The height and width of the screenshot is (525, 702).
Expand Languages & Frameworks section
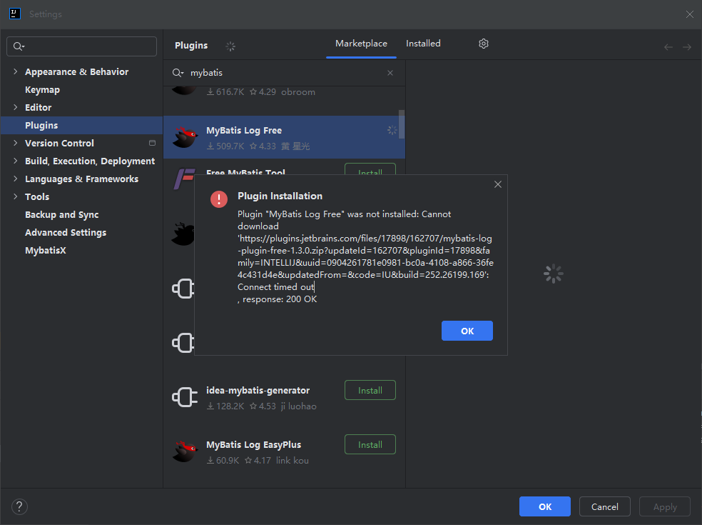pos(16,179)
